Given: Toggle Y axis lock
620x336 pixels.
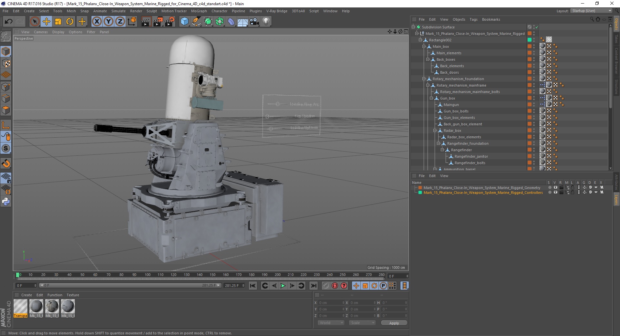Looking at the screenshot, I should pyautogui.click(x=108, y=22).
